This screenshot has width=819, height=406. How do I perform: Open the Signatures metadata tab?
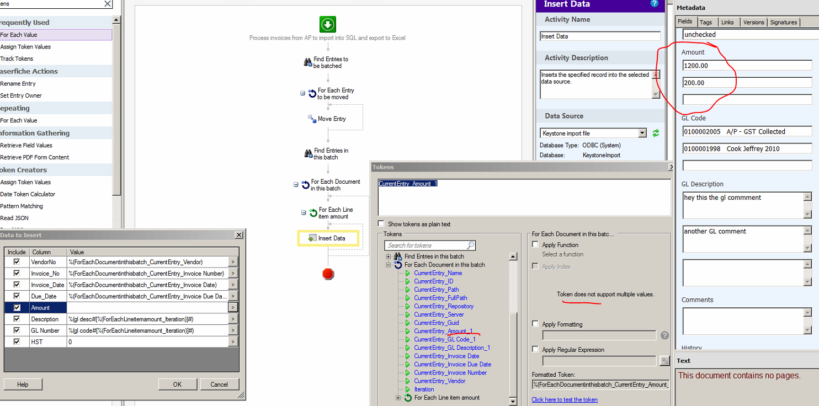tap(784, 22)
